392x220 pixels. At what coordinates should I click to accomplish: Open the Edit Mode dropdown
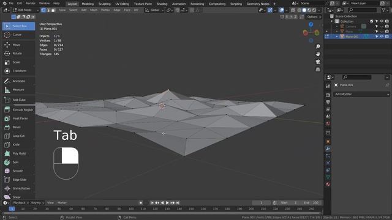point(25,10)
